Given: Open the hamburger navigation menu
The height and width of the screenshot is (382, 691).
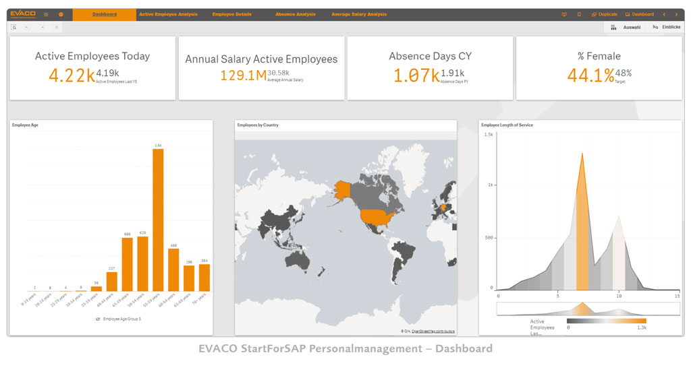Looking at the screenshot, I should tap(46, 15).
